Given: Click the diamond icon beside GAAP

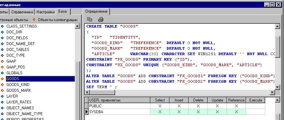Looking at the screenshot, I should coord(2,61).
